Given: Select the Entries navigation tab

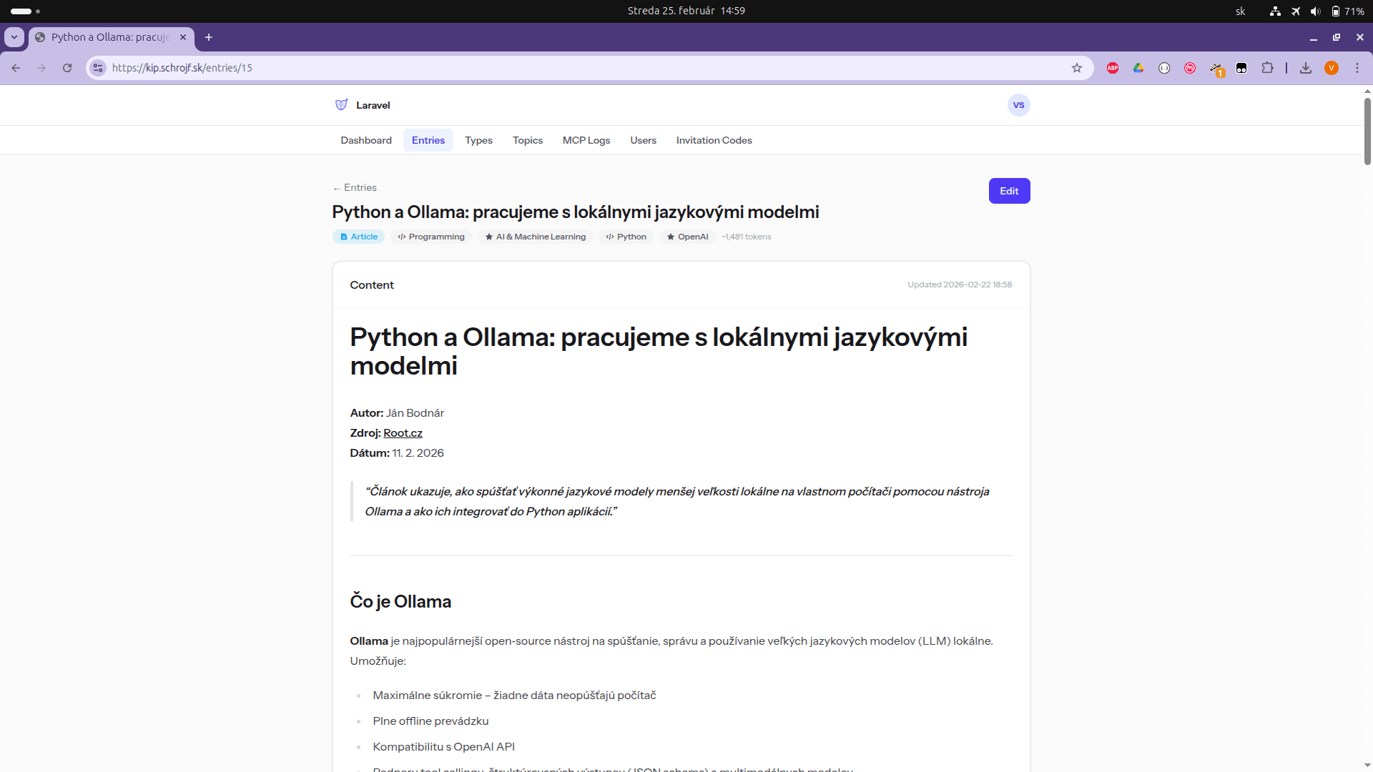Looking at the screenshot, I should point(428,140).
